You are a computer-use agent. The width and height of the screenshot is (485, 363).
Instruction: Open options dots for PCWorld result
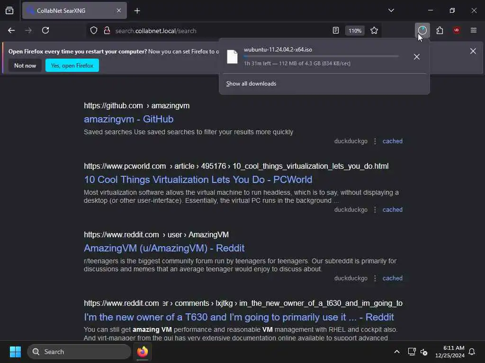375,210
